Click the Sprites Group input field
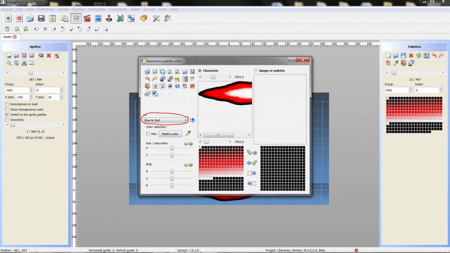This screenshot has height=253, width=450. 17,90
